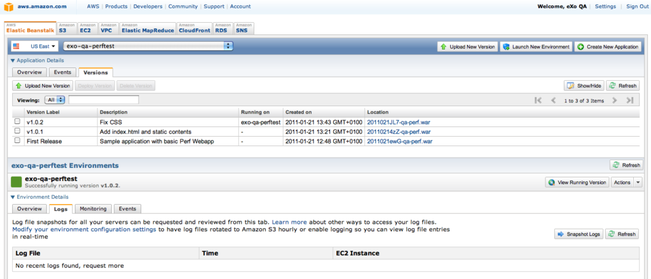Check the First Release version checkbox
Image resolution: width=651 pixels, height=279 pixels.
tap(17, 140)
